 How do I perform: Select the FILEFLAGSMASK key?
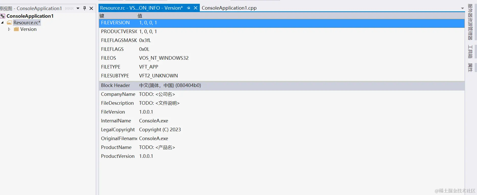tap(119, 40)
